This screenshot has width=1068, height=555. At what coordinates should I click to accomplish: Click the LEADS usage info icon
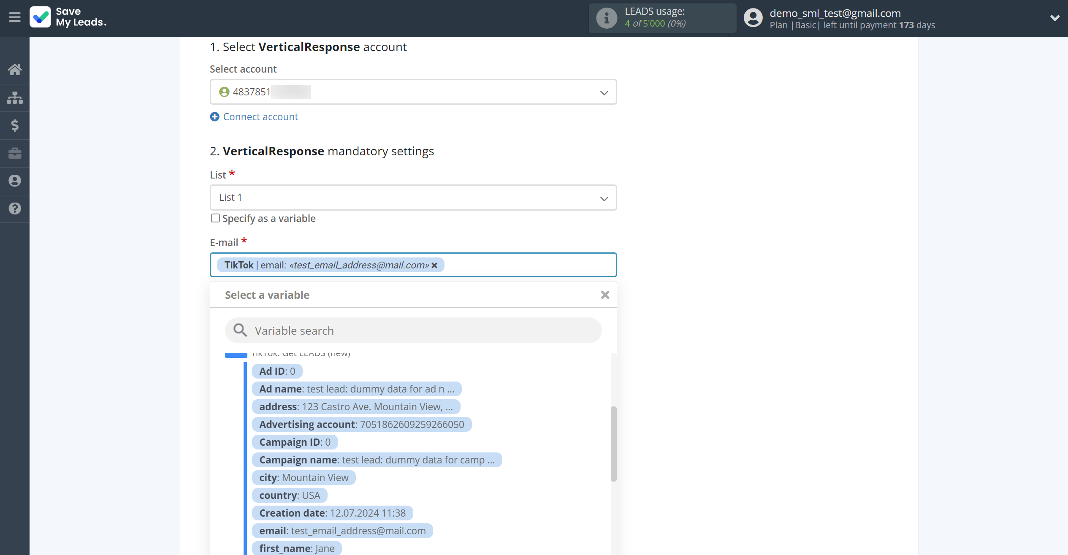click(x=607, y=18)
